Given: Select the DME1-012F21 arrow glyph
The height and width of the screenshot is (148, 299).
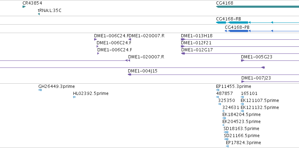Looking at the screenshot, I should [x=183, y=46].
